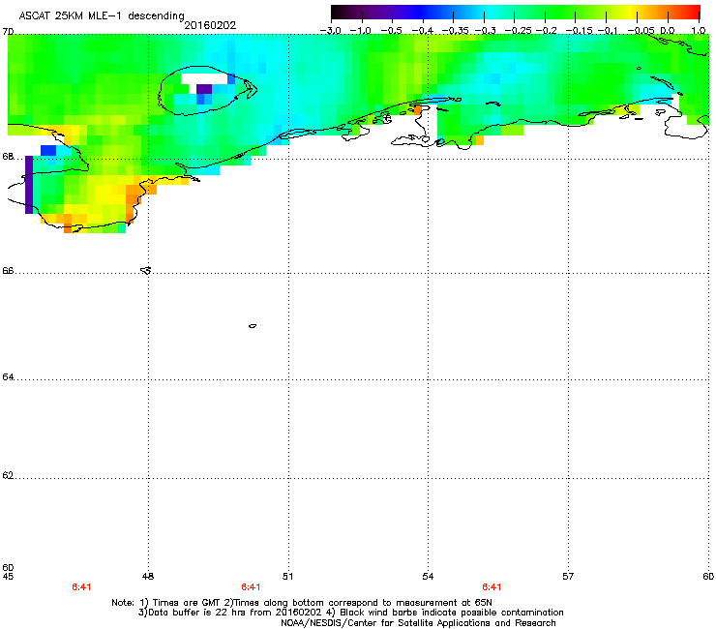This screenshot has height=629, width=716.
Task: Click the -0.3 color scale label
Action: [485, 31]
